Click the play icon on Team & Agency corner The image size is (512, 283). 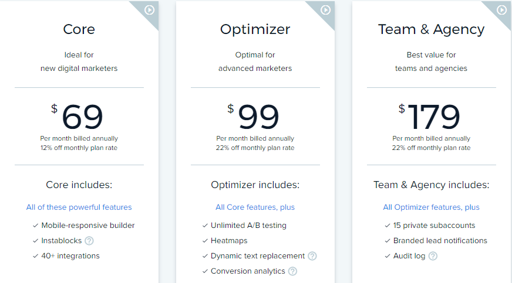coord(501,10)
